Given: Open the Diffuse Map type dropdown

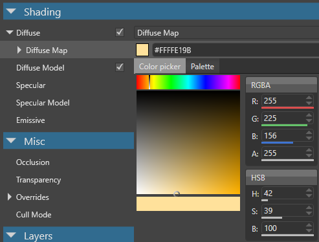Looking at the screenshot, I should coord(226,33).
